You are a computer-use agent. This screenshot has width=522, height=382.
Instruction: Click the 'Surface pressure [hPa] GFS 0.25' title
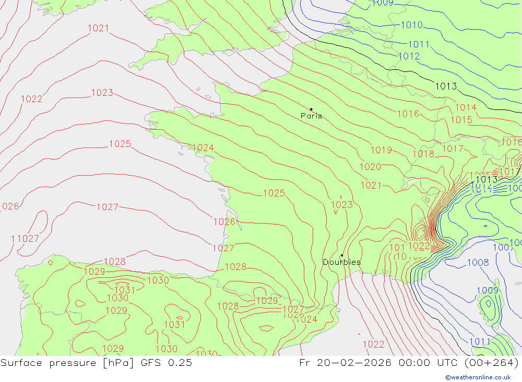pyautogui.click(x=96, y=363)
